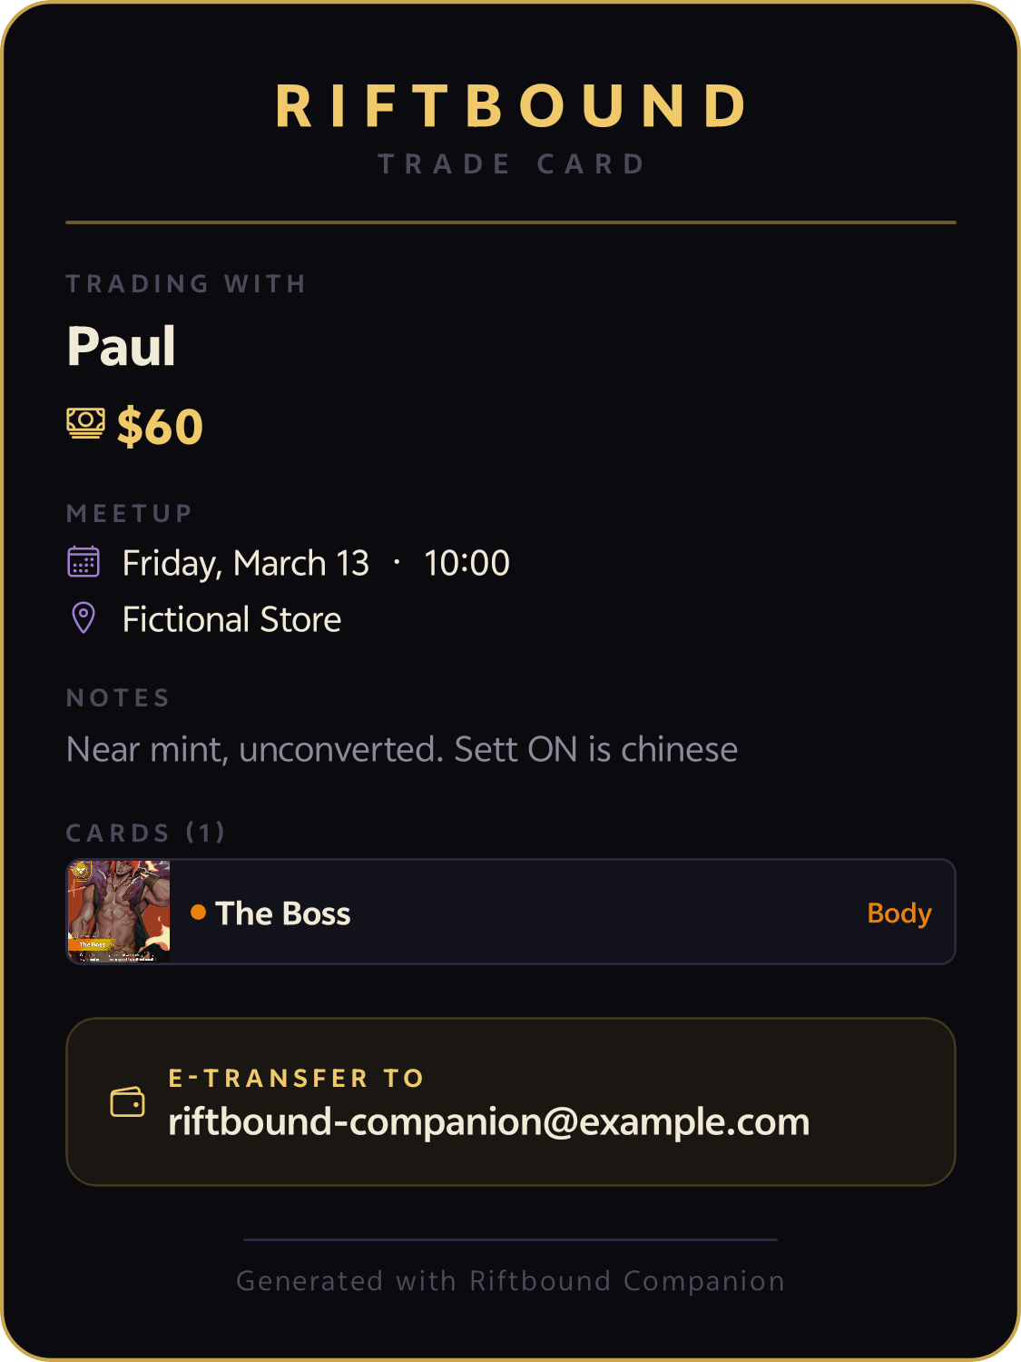Click the Friday, March 13 date text
Viewport: 1021px width, 1362px height.
(x=246, y=563)
